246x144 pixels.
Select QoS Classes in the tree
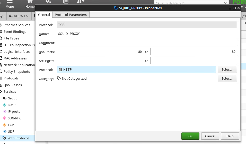(x=13, y=85)
